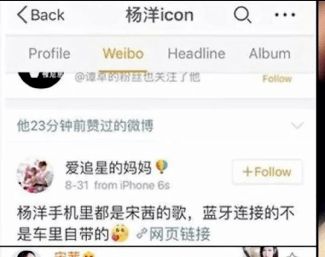Open search with magnifier icon
This screenshot has width=325, height=257.
click(242, 15)
